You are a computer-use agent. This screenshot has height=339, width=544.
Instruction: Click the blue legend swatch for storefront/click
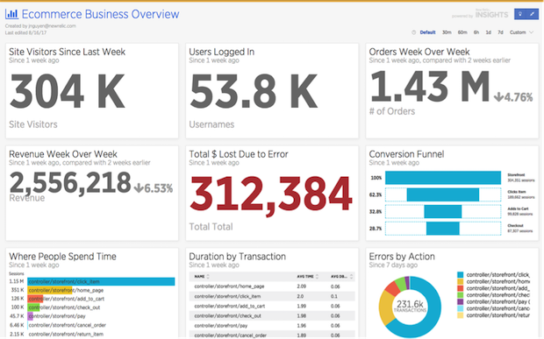click(461, 274)
